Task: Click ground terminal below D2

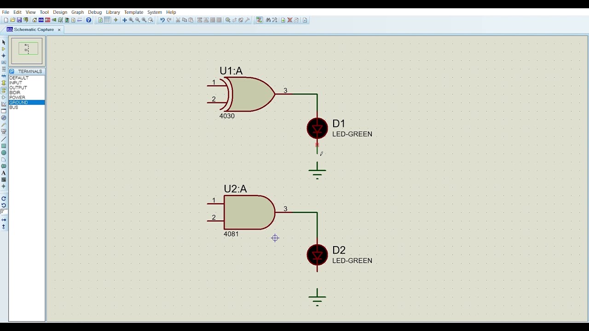Action: point(317,297)
